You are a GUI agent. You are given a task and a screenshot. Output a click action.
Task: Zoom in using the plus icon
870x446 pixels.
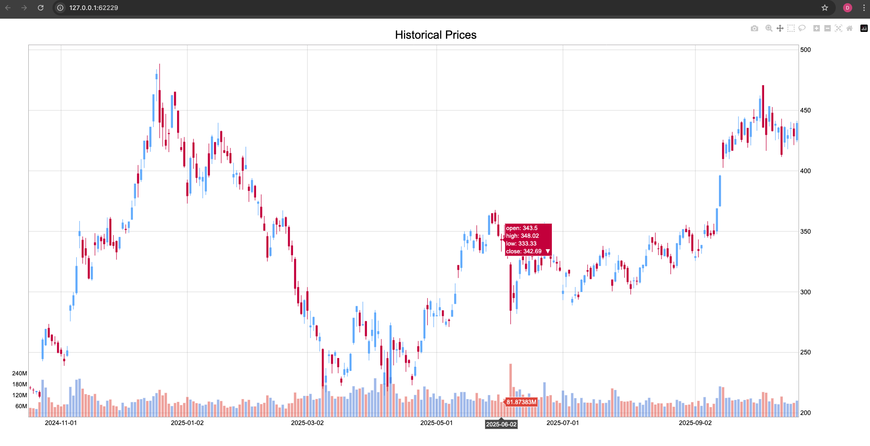coord(817,28)
